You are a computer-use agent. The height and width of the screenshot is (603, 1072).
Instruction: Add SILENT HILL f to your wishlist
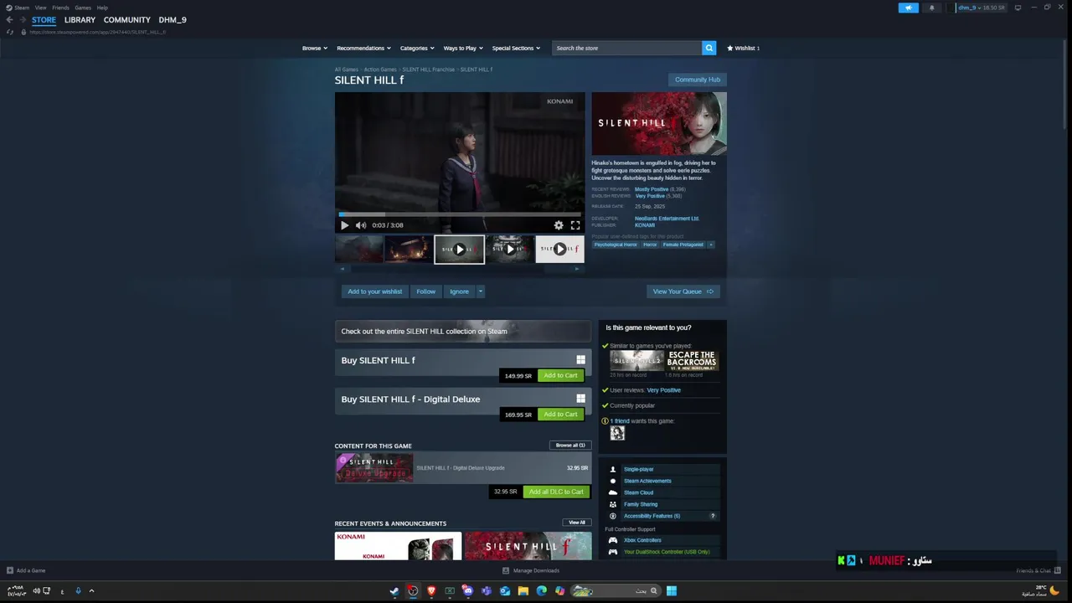pos(374,291)
